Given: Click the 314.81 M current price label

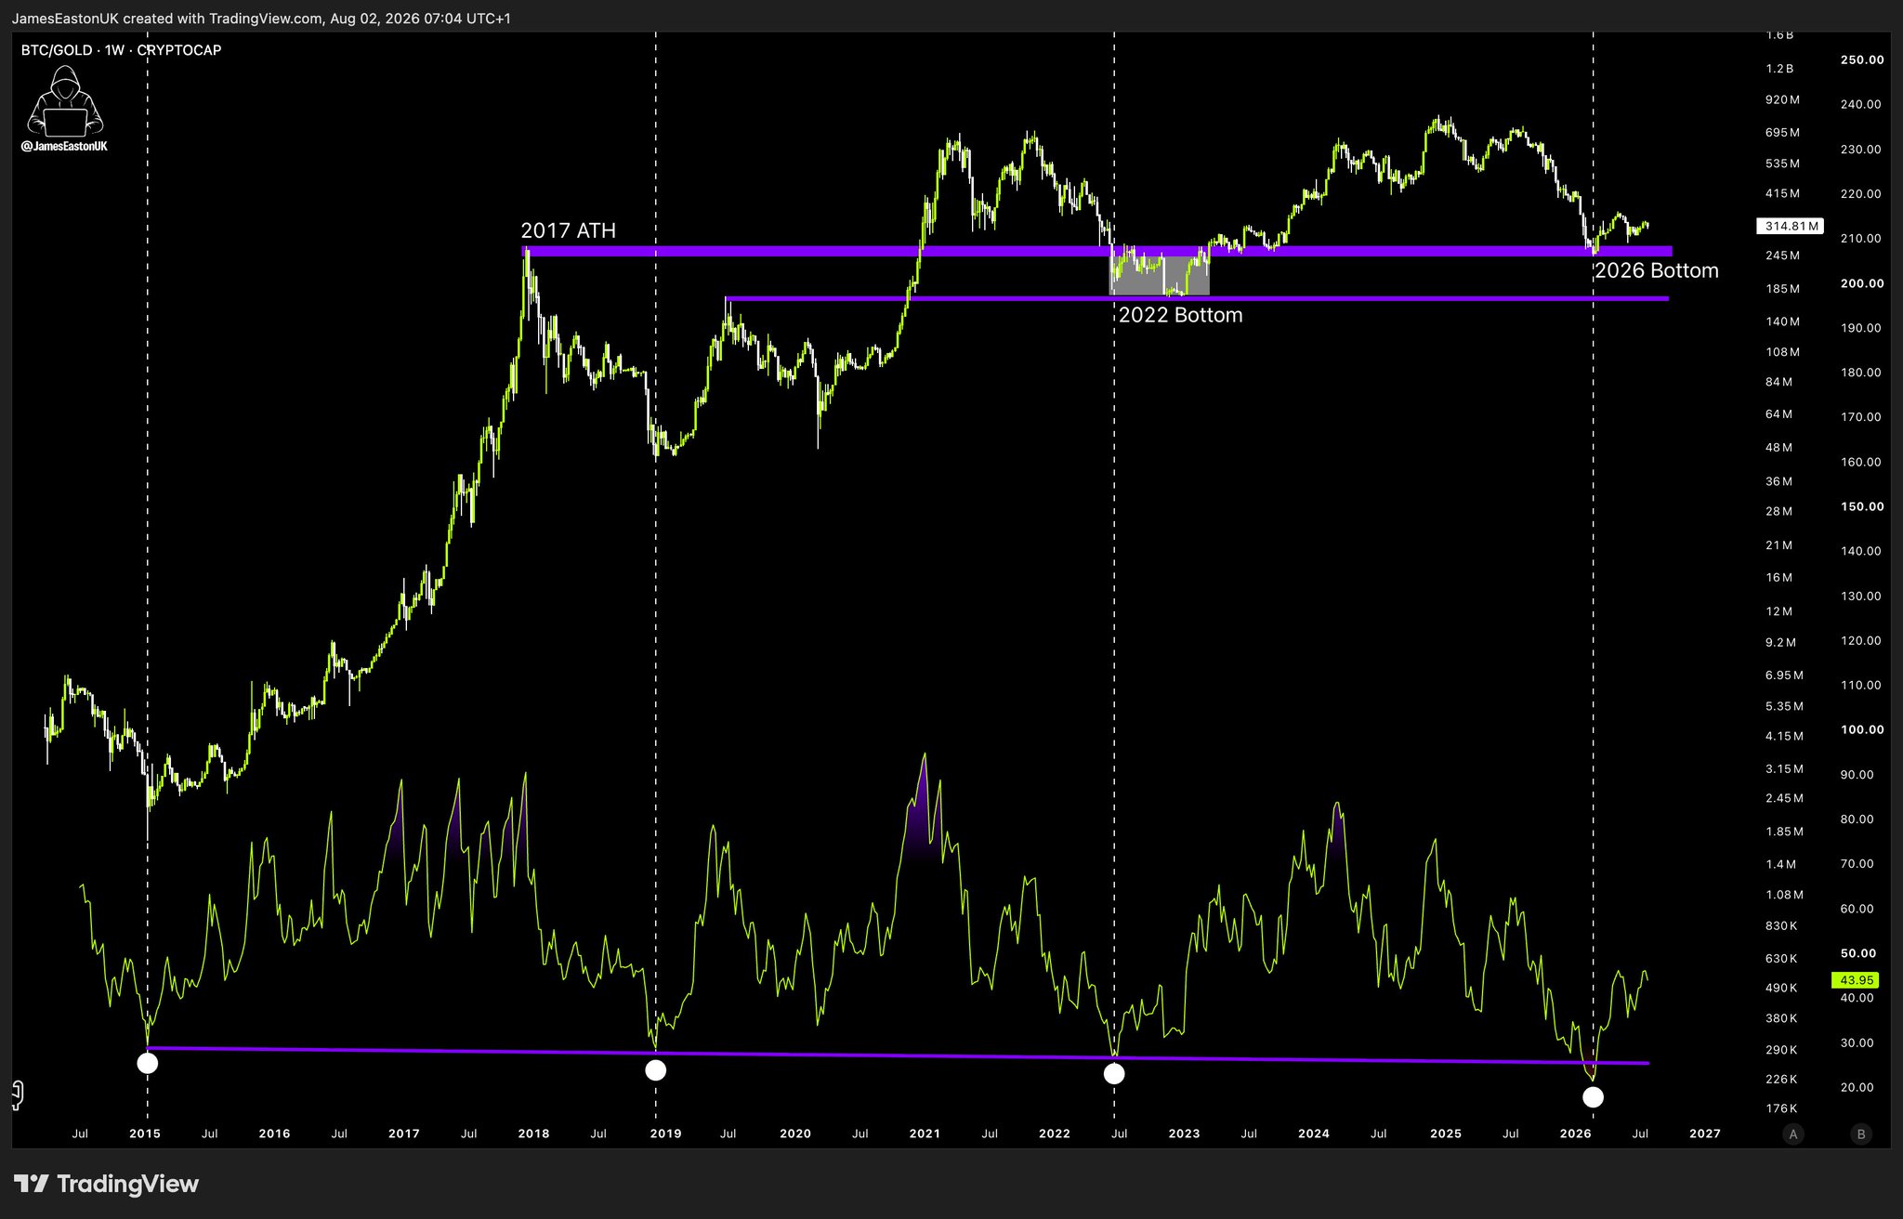Looking at the screenshot, I should click(1791, 226).
